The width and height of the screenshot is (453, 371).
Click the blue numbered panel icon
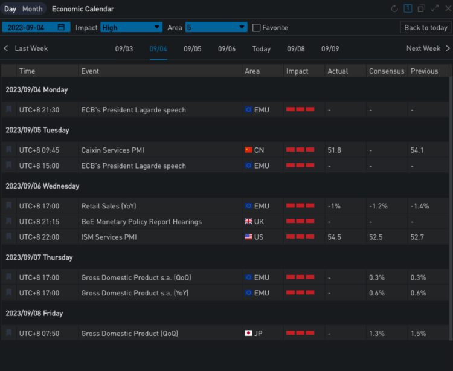408,9
